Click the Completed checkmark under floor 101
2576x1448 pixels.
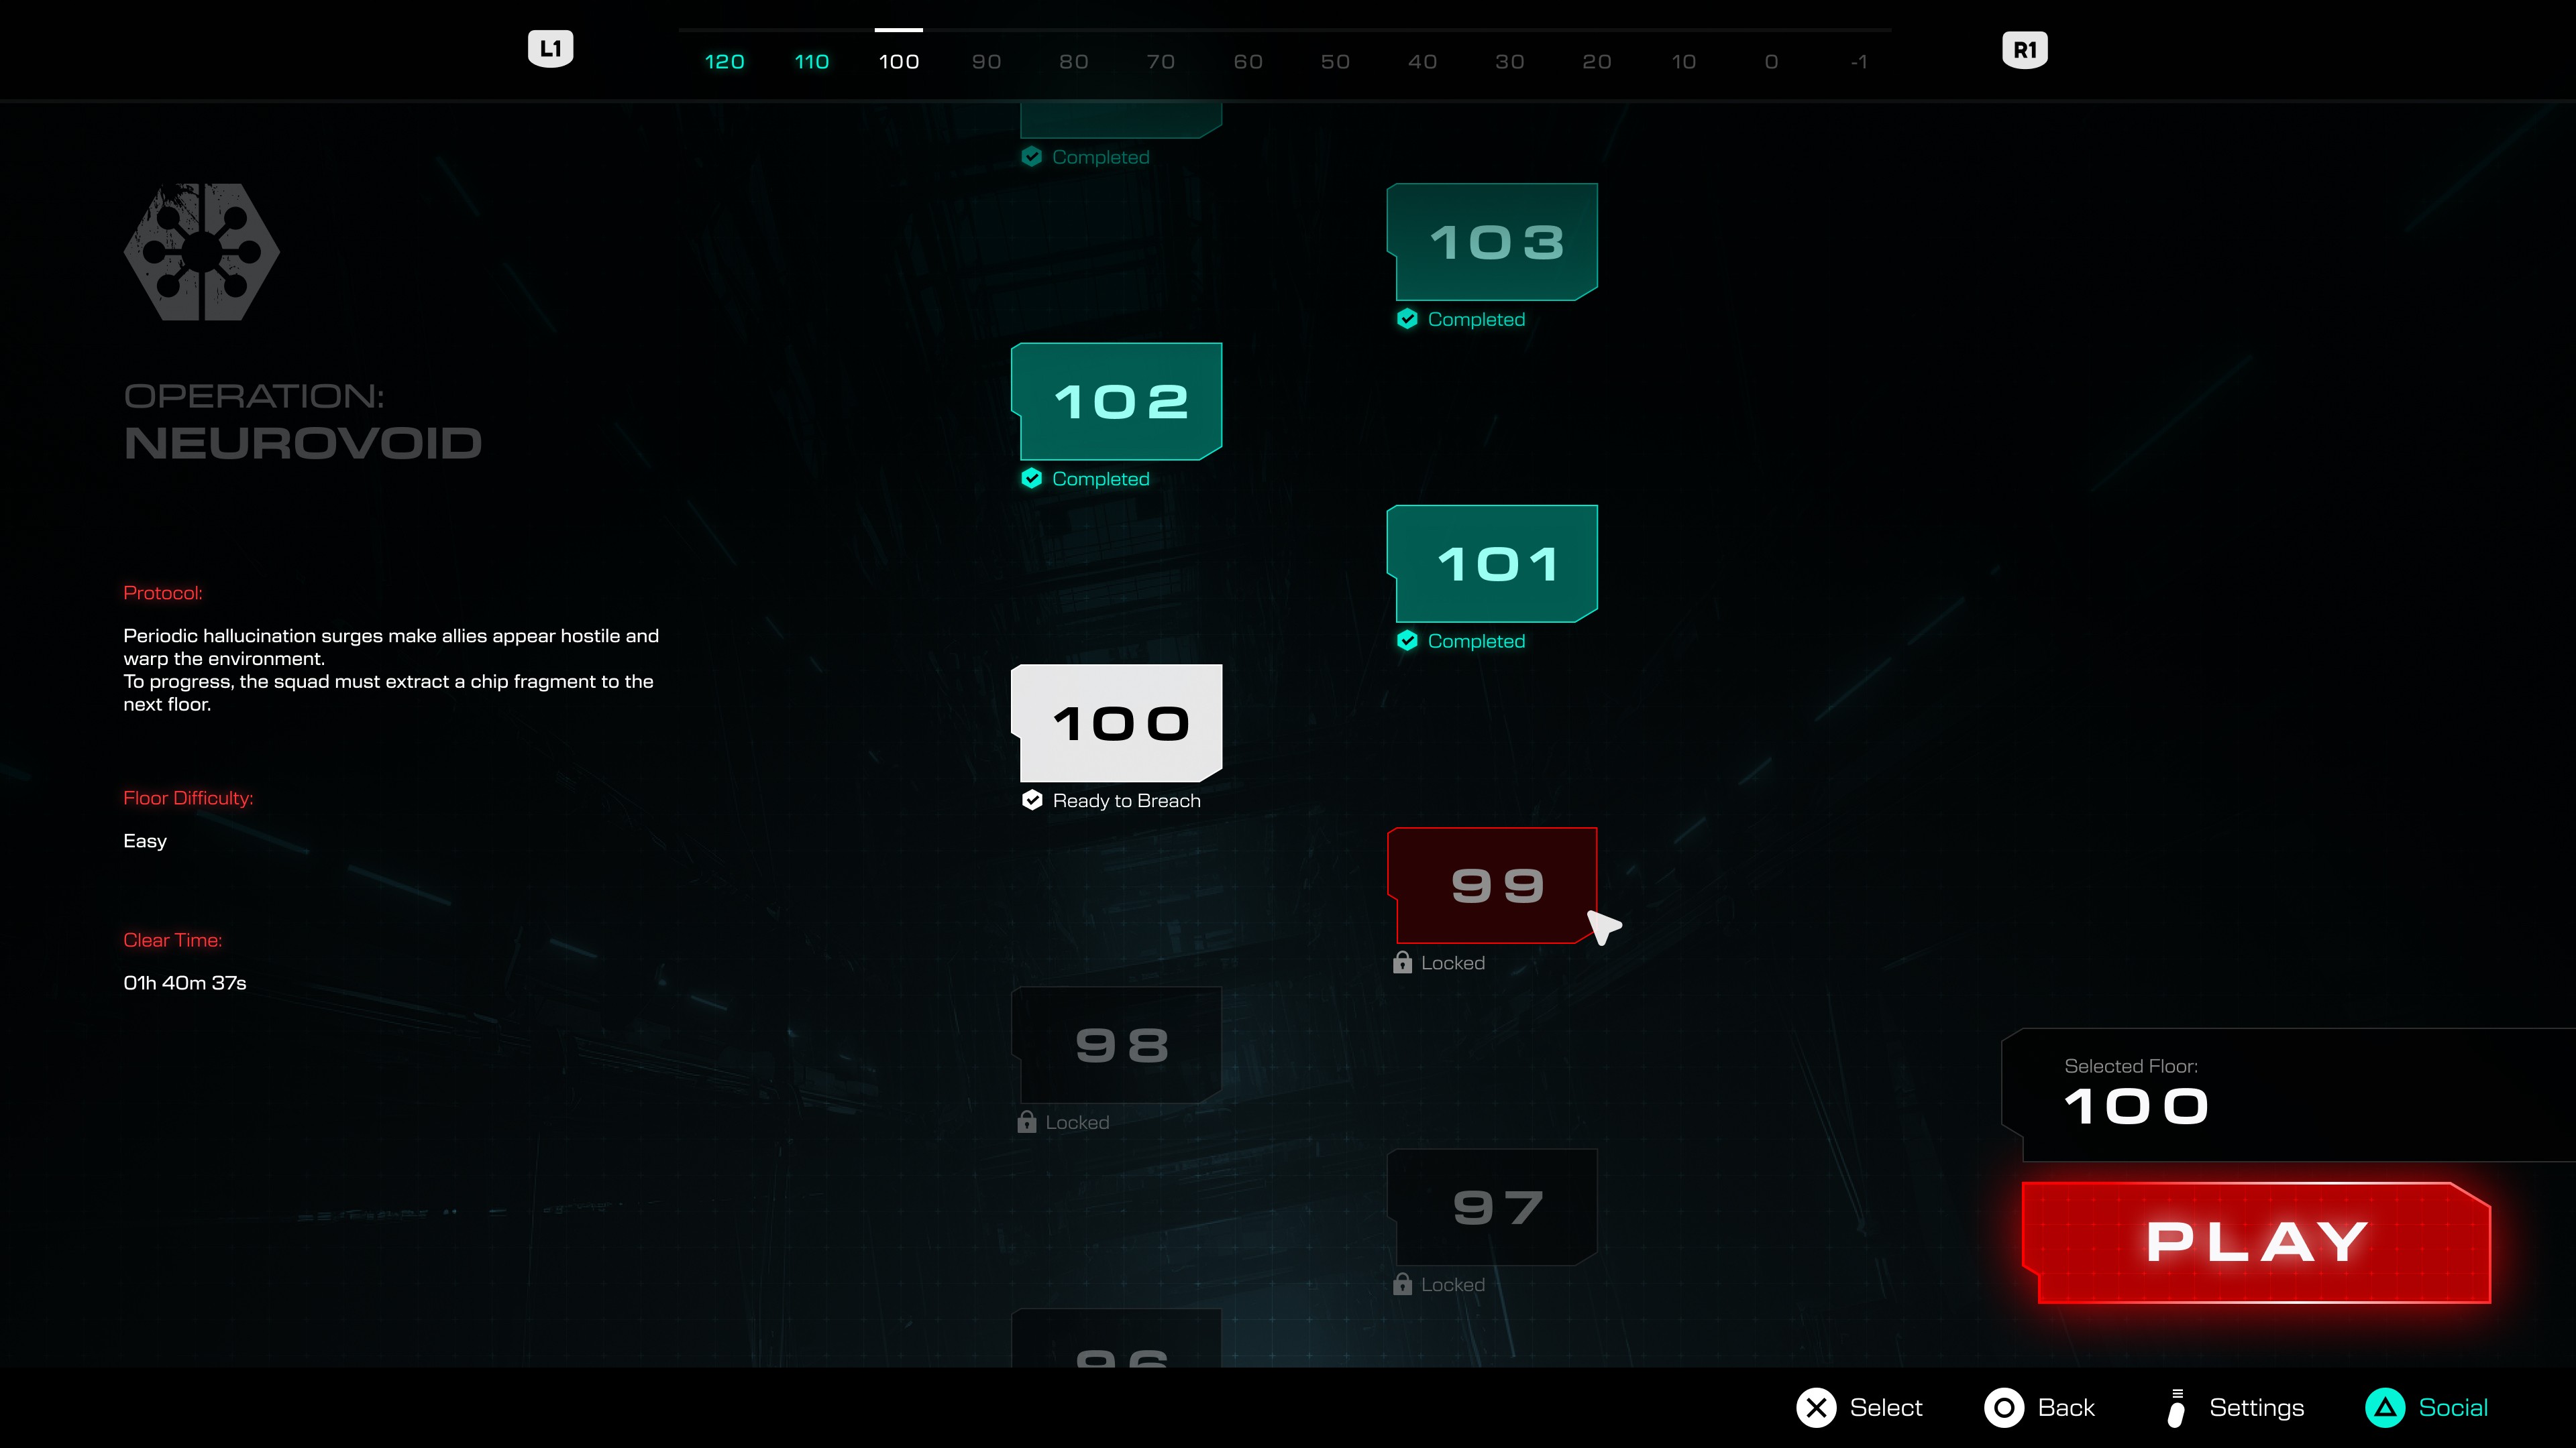click(1407, 641)
